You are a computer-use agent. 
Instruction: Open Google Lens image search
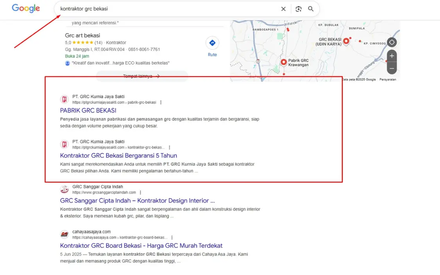pyautogui.click(x=299, y=9)
